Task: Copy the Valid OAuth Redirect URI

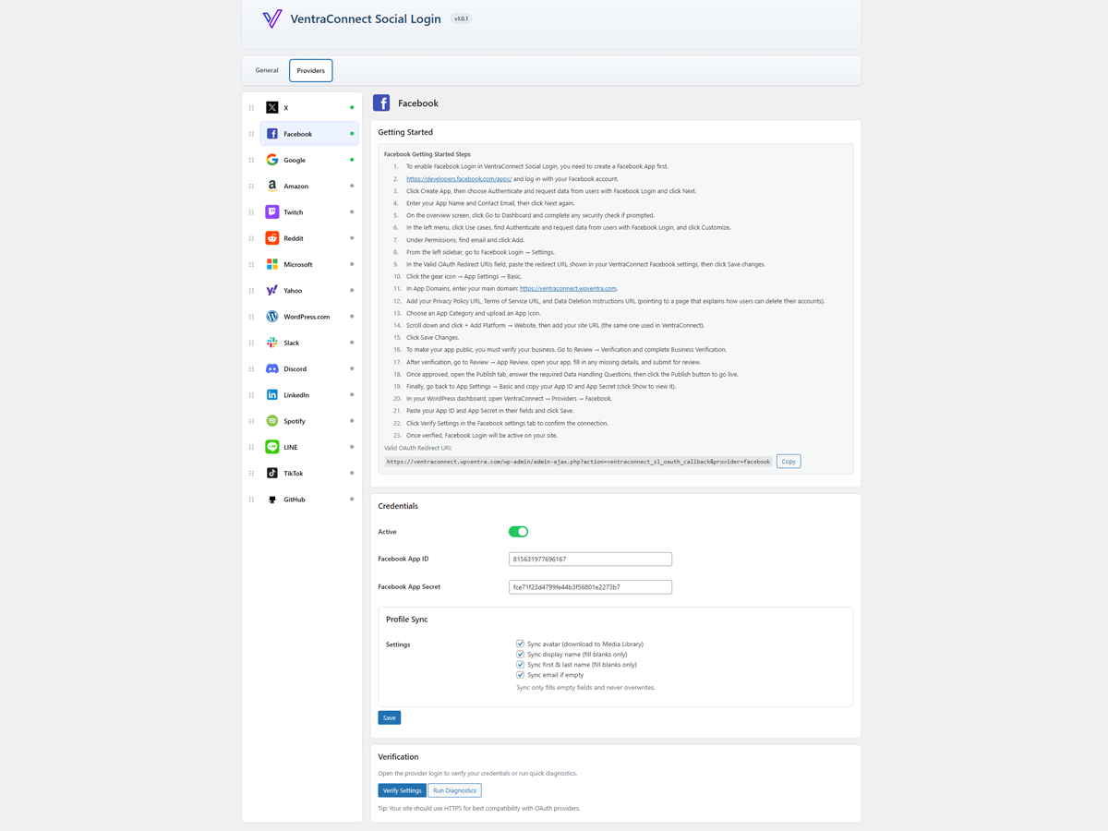Action: [788, 461]
